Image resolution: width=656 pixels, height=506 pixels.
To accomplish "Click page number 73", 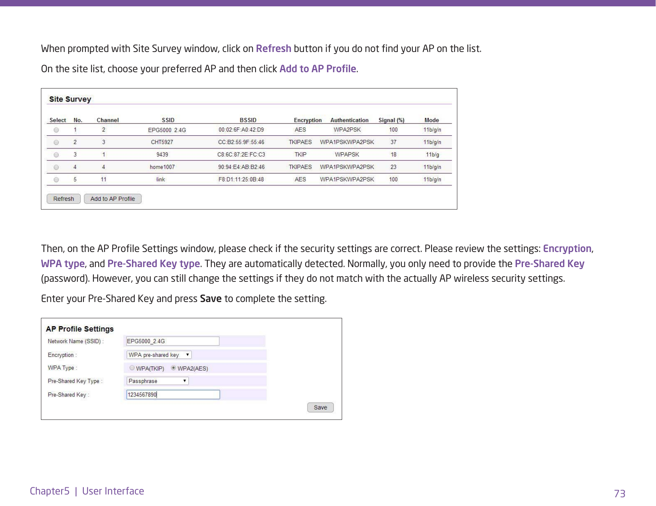I will (620, 494).
